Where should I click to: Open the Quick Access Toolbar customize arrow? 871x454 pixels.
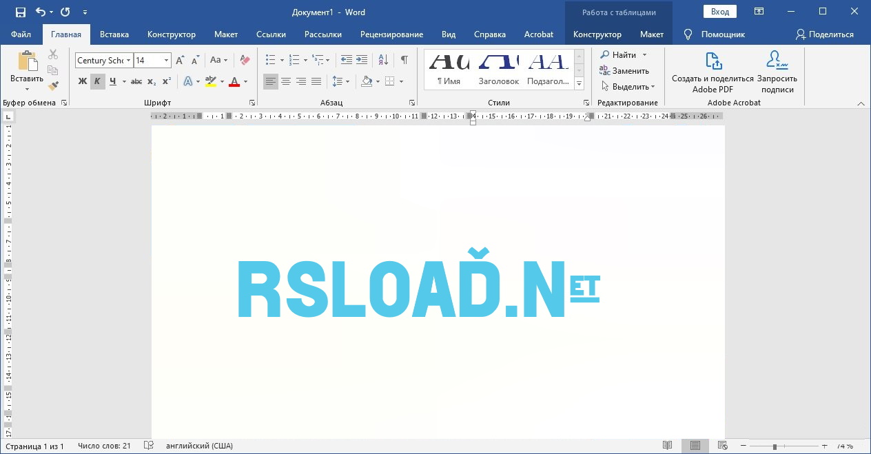[85, 12]
